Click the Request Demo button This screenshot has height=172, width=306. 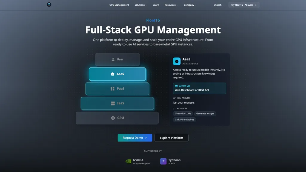click(x=135, y=138)
